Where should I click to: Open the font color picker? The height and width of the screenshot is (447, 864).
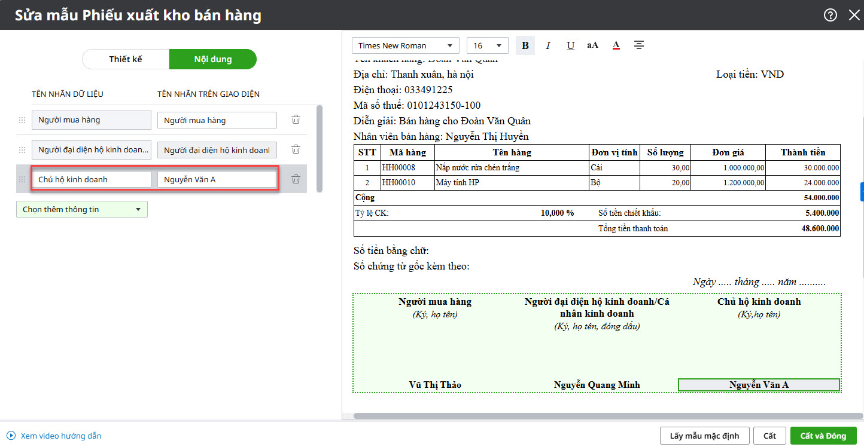616,45
